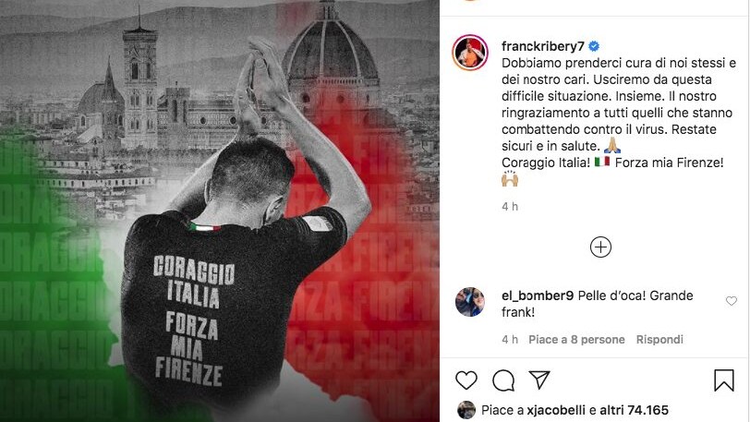This screenshot has height=422, width=750.
Task: Click the caption text 'Coraggio Italia!'
Action: [546, 163]
